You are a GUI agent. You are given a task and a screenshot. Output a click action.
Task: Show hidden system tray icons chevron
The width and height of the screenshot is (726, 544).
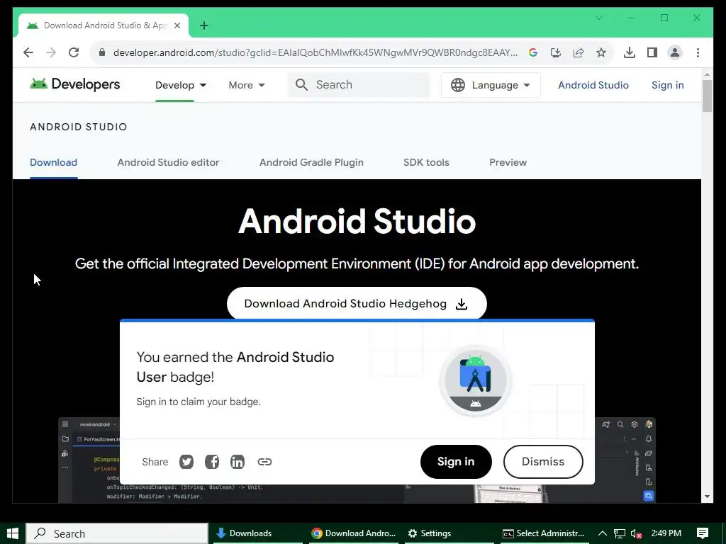coord(602,533)
